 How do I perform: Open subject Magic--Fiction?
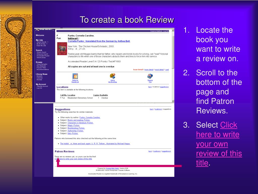pyautogui.click(x=74, y=125)
